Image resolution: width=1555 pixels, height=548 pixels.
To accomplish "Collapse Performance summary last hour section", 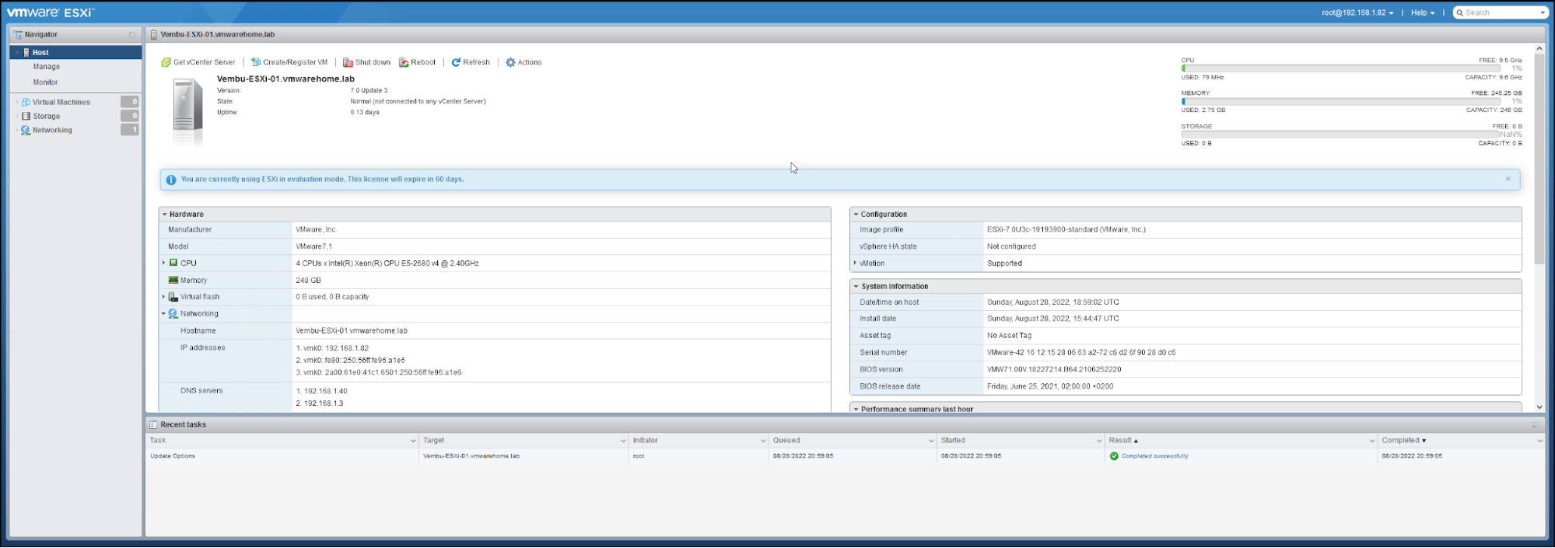I will 856,409.
